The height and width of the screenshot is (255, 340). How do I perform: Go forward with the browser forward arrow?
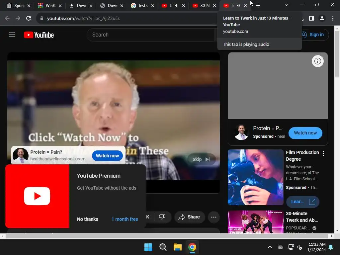(18, 18)
